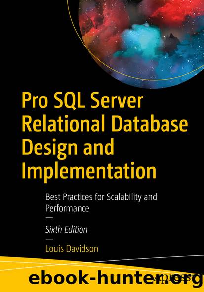Click the subtitle word 'Performance'
The width and height of the screenshot is (204, 292).
click(67, 208)
